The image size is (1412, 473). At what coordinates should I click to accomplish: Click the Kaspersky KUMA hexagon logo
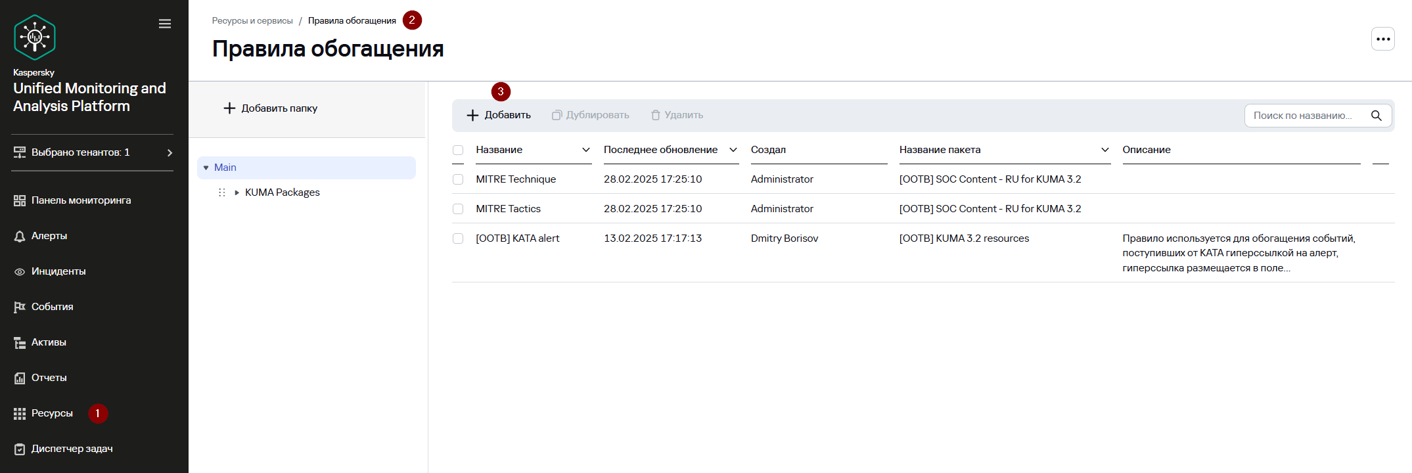(35, 37)
